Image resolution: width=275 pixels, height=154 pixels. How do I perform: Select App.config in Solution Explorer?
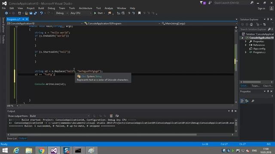click(x=259, y=49)
